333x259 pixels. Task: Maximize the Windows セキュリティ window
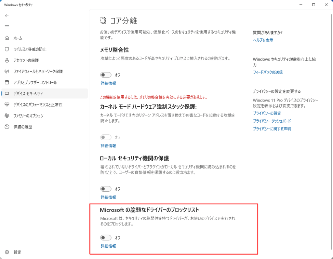click(x=313, y=5)
